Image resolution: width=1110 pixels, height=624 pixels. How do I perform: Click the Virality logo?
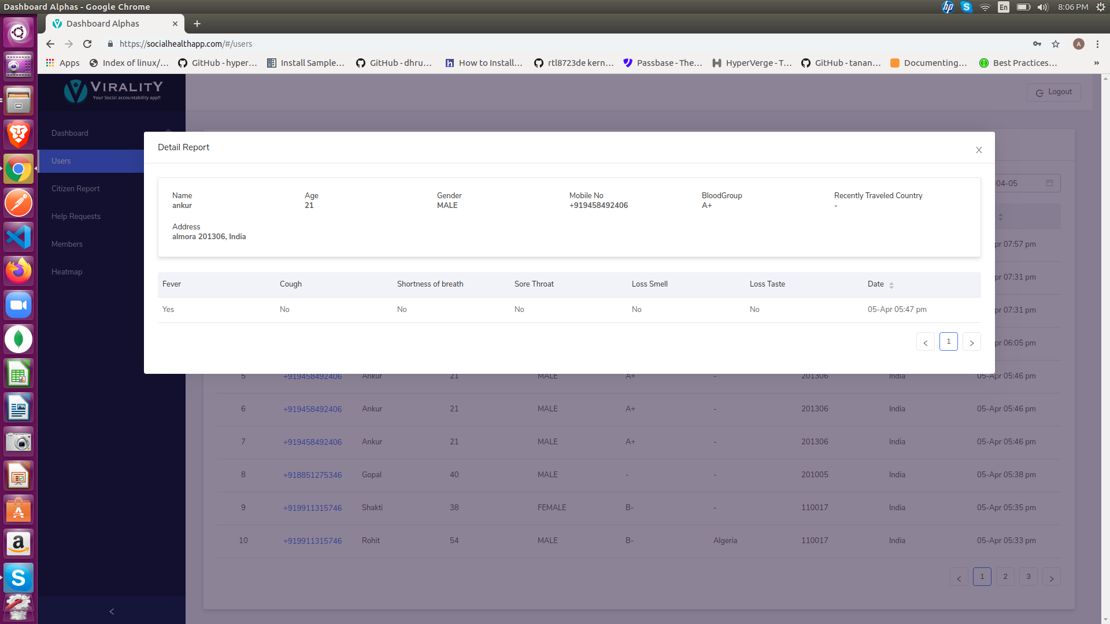[113, 91]
